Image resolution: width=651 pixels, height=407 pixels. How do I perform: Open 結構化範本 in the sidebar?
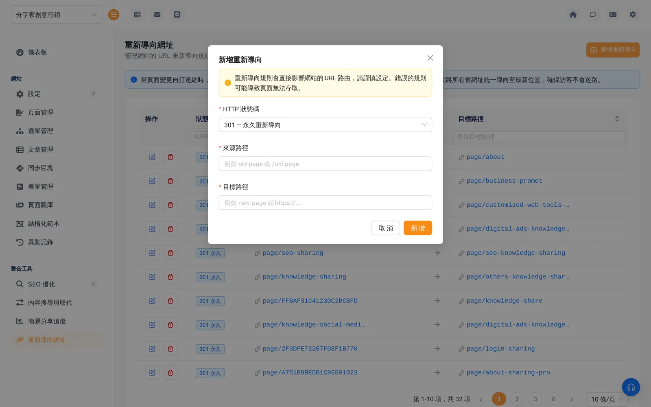click(x=57, y=223)
